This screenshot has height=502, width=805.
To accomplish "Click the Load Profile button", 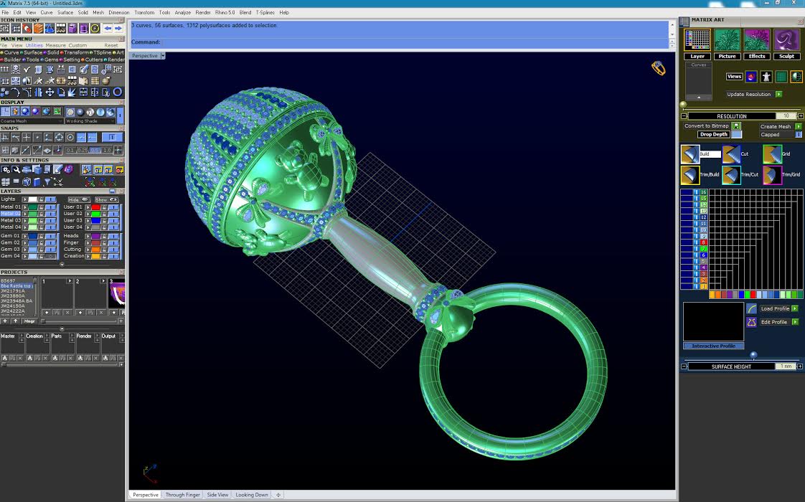I will click(775, 308).
